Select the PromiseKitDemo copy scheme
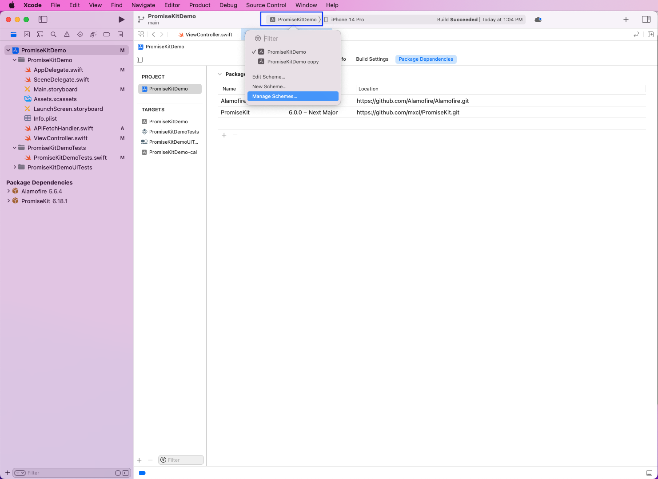The width and height of the screenshot is (658, 479). [x=293, y=62]
